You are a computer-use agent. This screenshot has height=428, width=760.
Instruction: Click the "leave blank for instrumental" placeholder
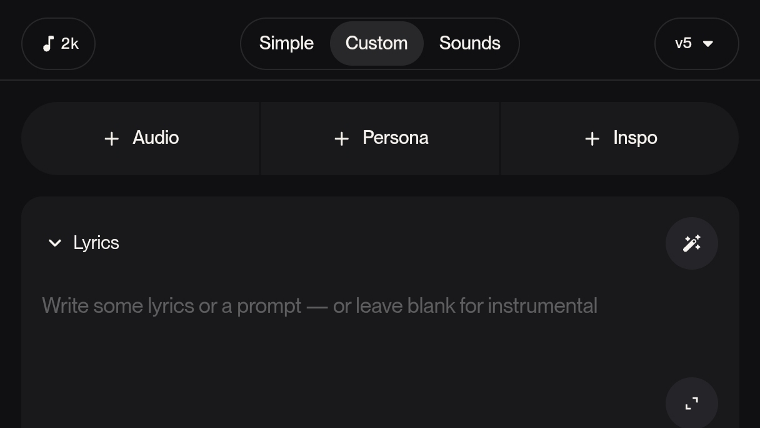tap(476, 306)
